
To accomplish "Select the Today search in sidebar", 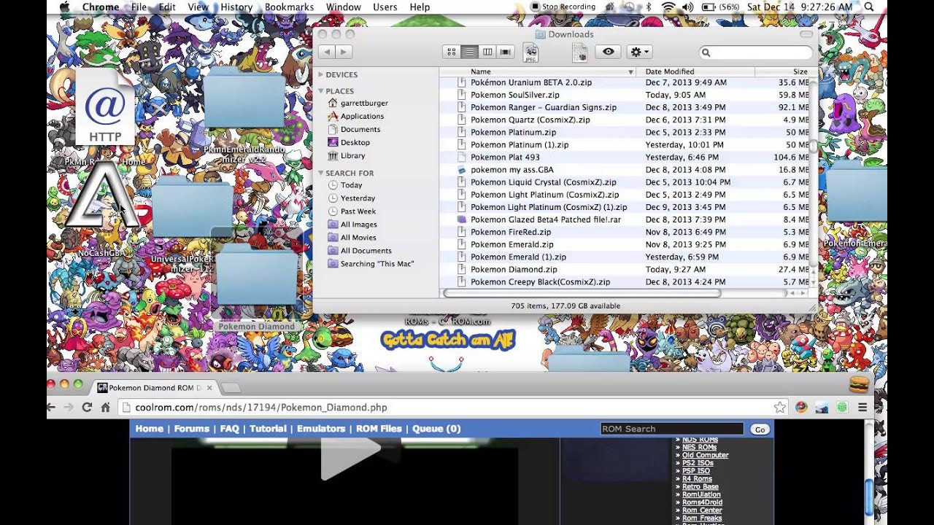I will [345, 185].
